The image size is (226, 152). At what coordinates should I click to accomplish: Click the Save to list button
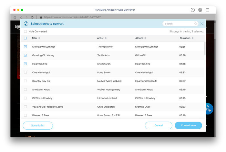38,125
